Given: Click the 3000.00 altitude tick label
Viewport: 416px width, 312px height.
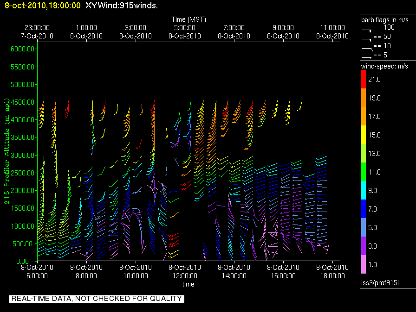Looking at the screenshot, I should click(x=23, y=155).
